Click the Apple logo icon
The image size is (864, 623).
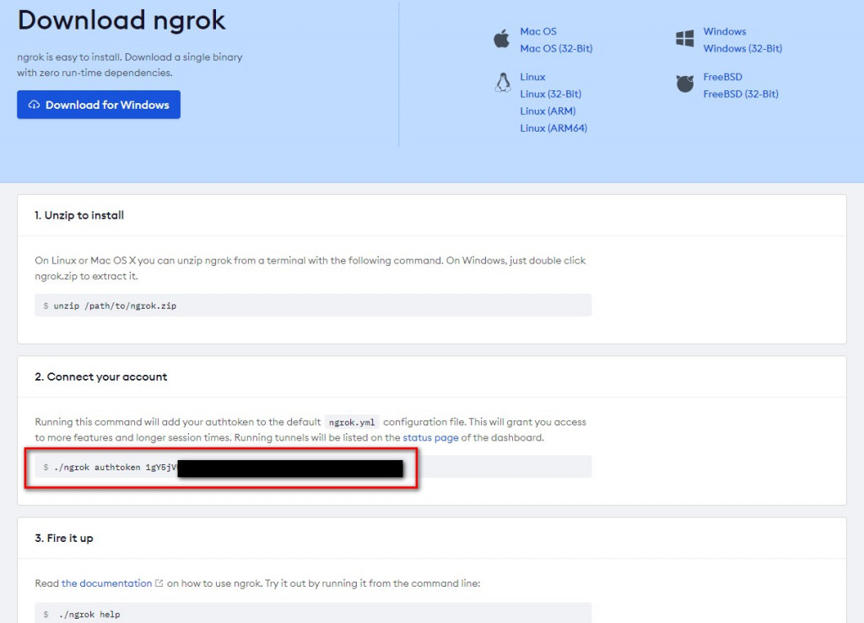501,39
